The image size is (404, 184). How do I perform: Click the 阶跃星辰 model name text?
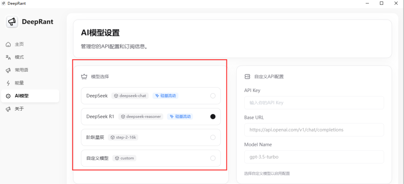point(95,137)
